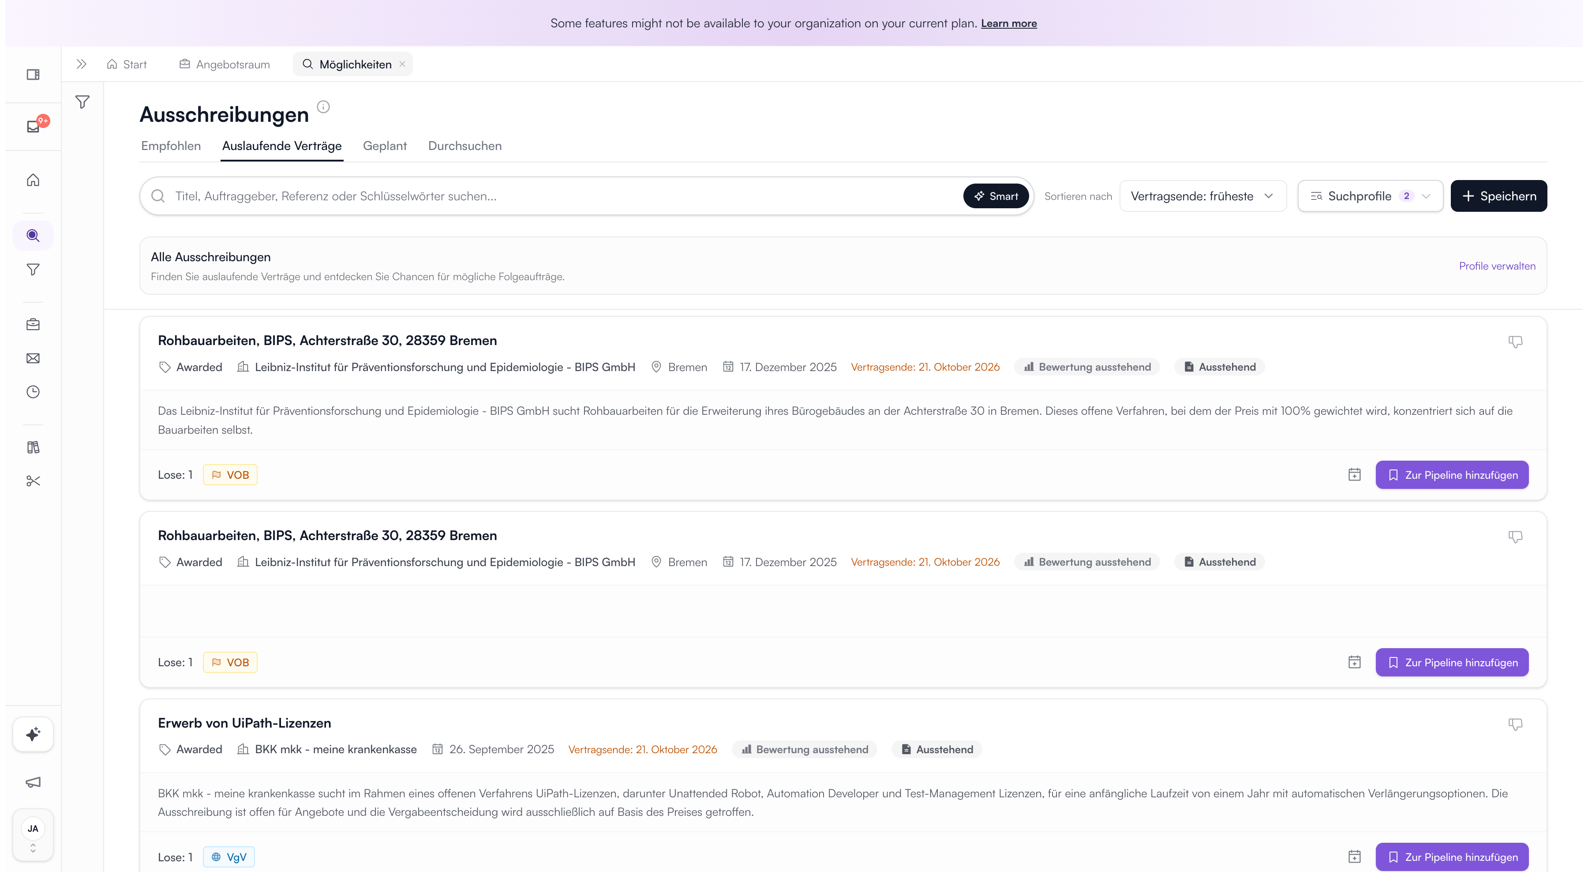Open the Vertragsende: früheste sort dropdown

point(1203,196)
